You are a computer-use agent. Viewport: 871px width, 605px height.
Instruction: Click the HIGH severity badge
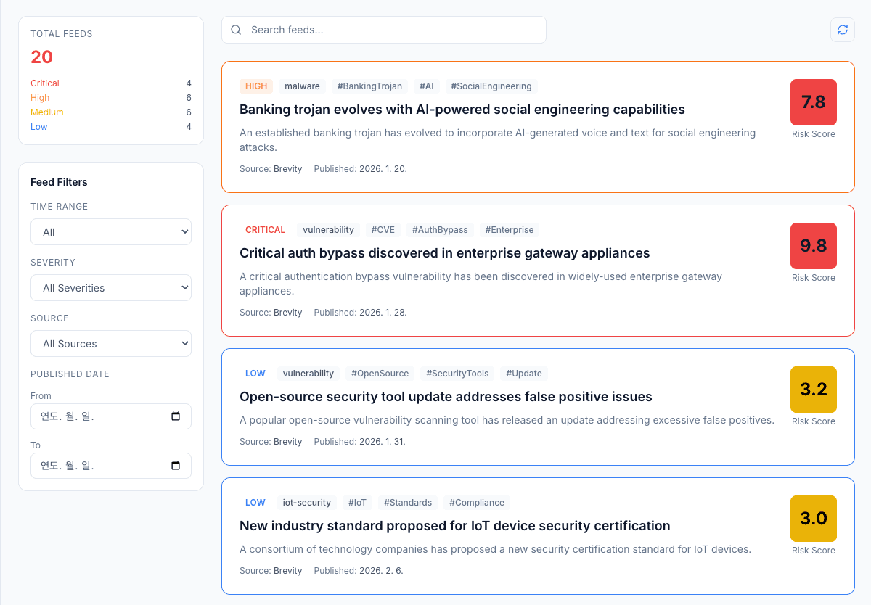256,86
